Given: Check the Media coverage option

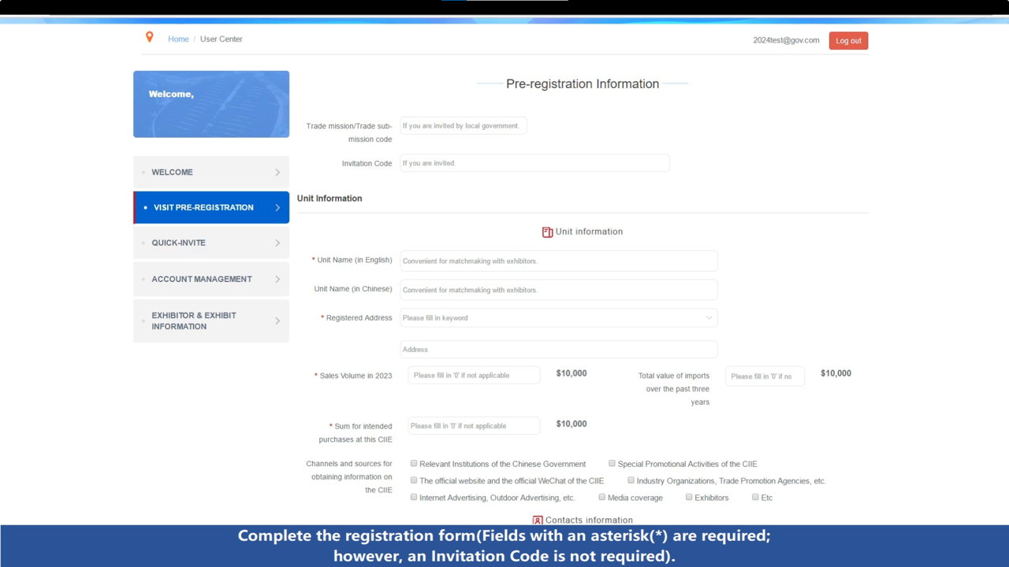Looking at the screenshot, I should [x=601, y=498].
